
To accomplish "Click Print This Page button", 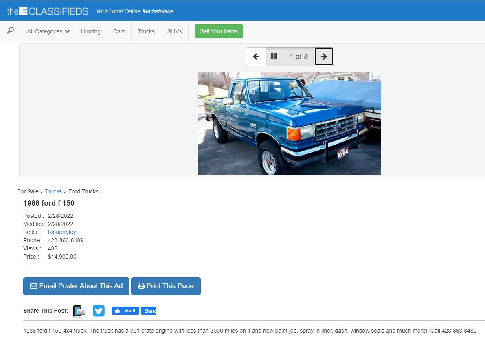I will pyautogui.click(x=166, y=286).
